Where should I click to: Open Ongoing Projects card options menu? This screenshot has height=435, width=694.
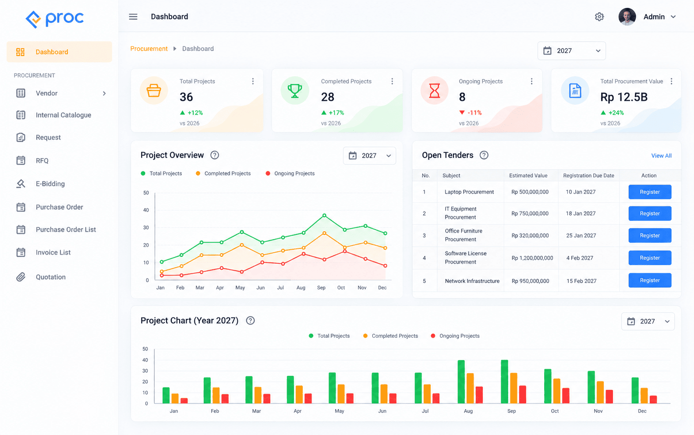(531, 81)
